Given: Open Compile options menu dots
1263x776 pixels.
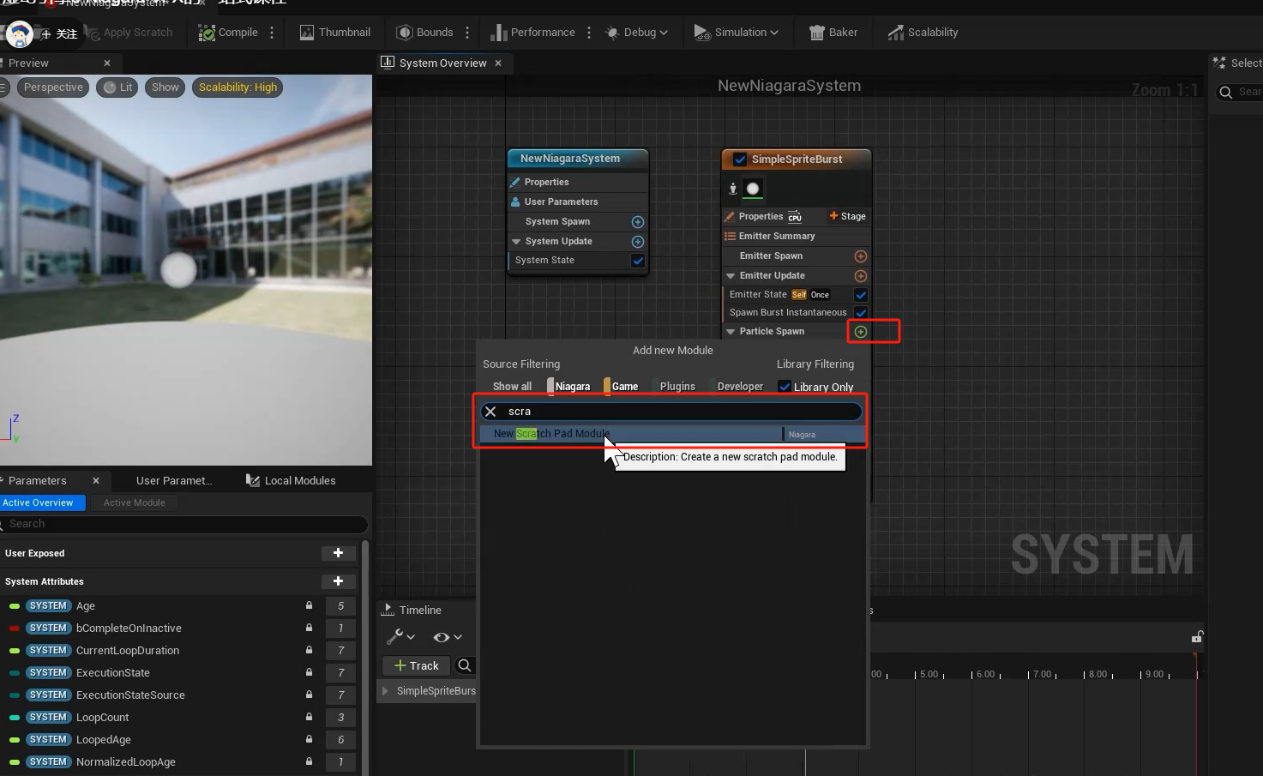Looking at the screenshot, I should click(272, 33).
